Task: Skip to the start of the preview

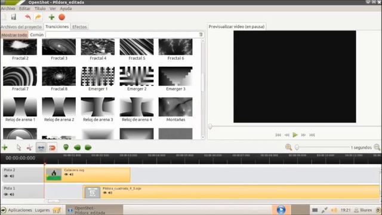Action: (x=278, y=135)
